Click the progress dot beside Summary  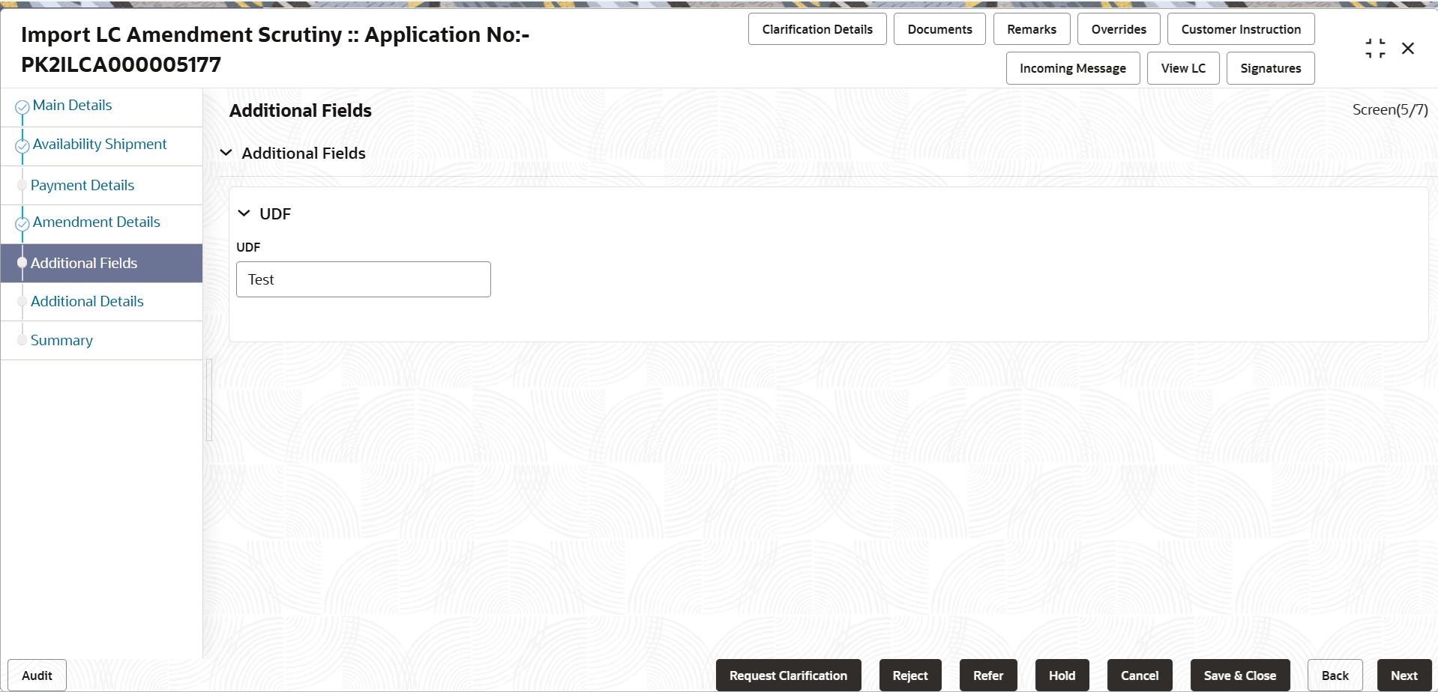pos(21,339)
